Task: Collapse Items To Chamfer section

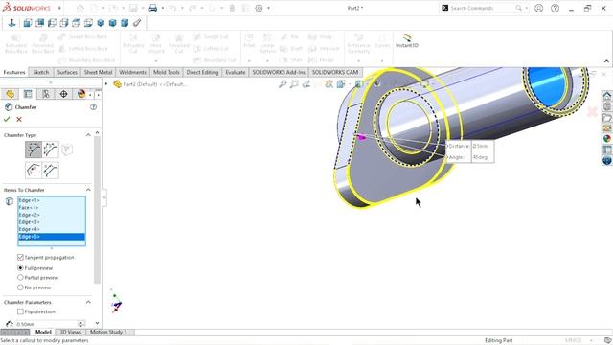Action: tap(88, 190)
